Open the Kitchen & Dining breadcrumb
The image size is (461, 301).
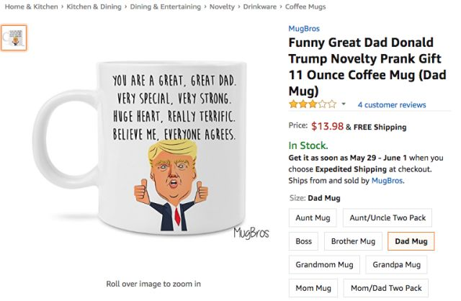point(94,6)
